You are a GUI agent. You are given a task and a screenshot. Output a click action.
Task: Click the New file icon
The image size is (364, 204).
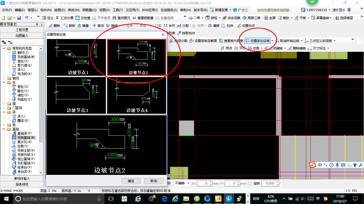3,18
